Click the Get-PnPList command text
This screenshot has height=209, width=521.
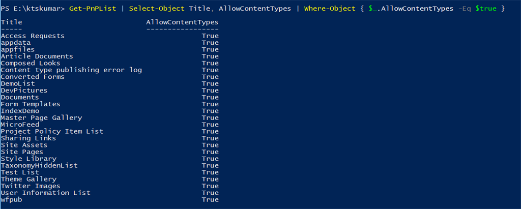94,9
